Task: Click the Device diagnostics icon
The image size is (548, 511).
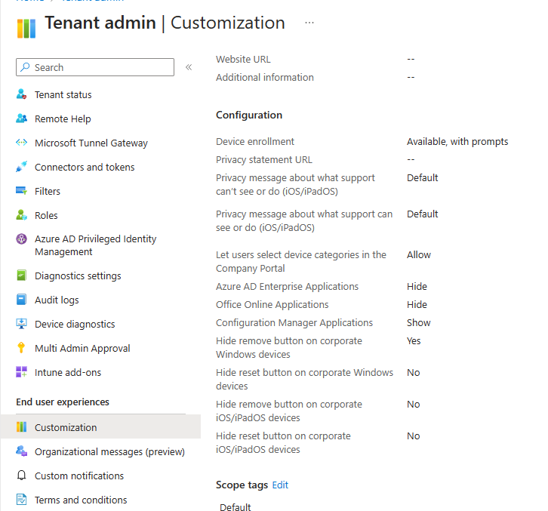Action: coord(21,324)
